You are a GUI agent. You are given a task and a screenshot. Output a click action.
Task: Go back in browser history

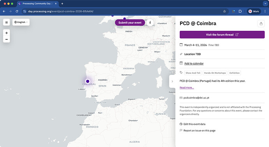pyautogui.click(x=4, y=11)
